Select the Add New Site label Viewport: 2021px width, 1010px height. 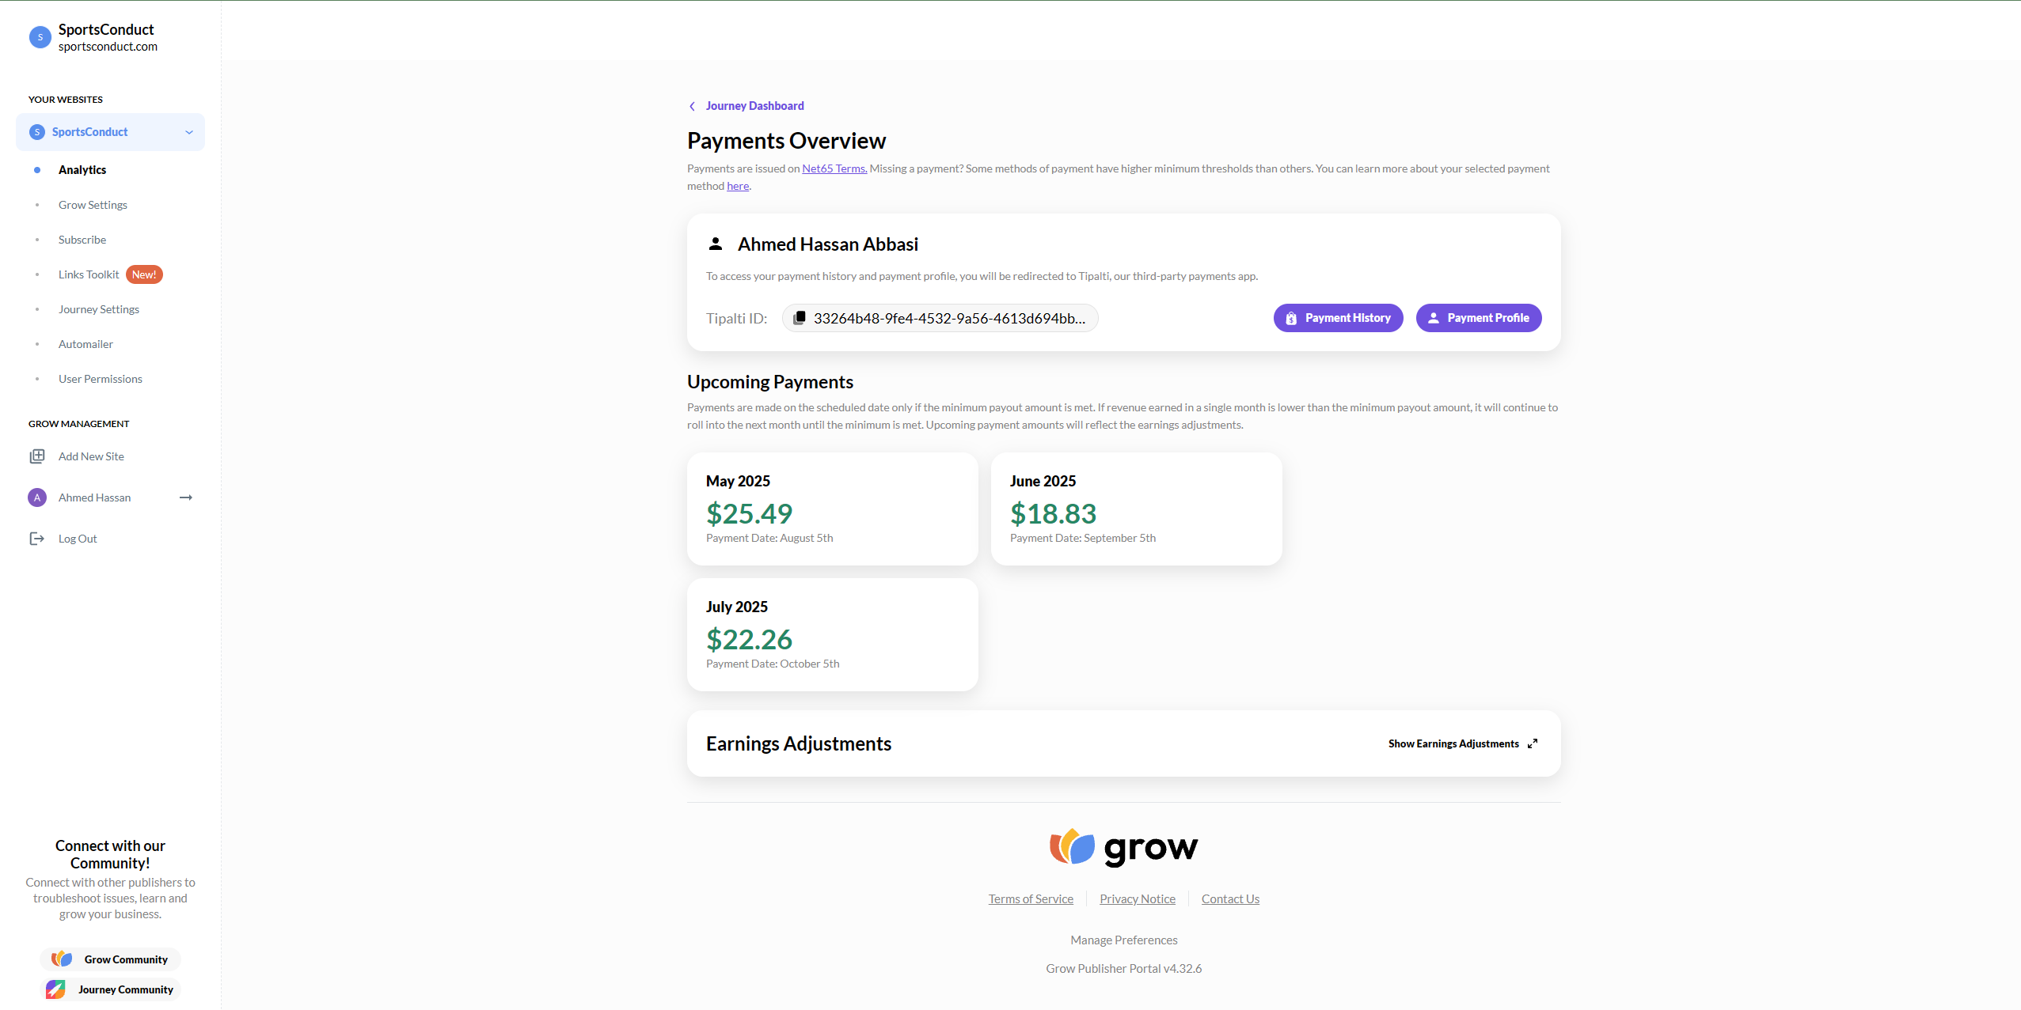pos(91,456)
